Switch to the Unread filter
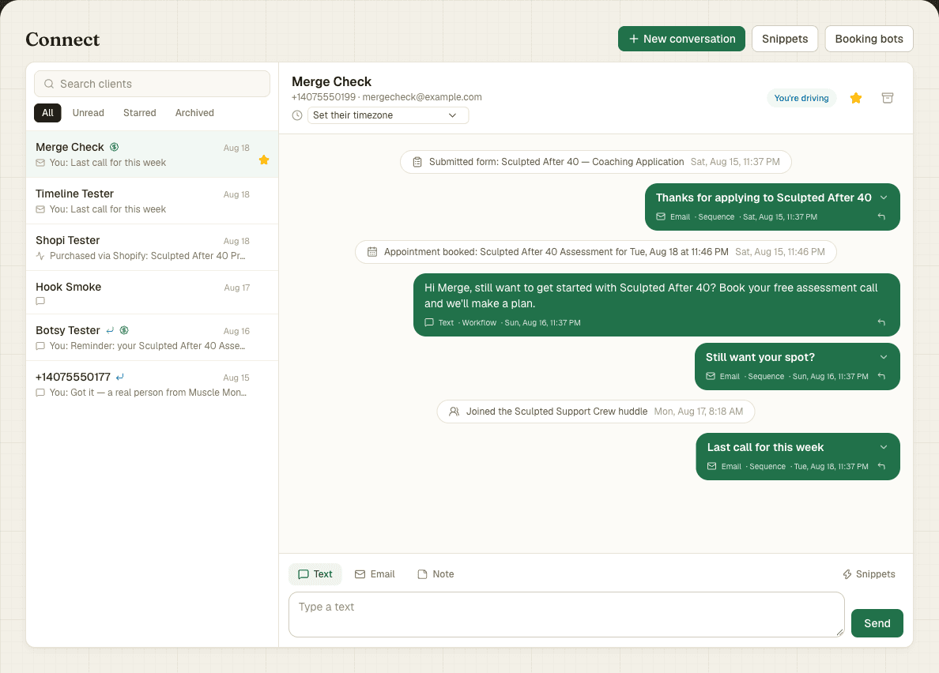Image resolution: width=939 pixels, height=673 pixels. [88, 112]
